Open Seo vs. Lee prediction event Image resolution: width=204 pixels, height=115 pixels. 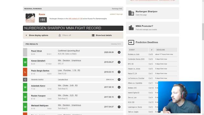click(x=132, y=97)
